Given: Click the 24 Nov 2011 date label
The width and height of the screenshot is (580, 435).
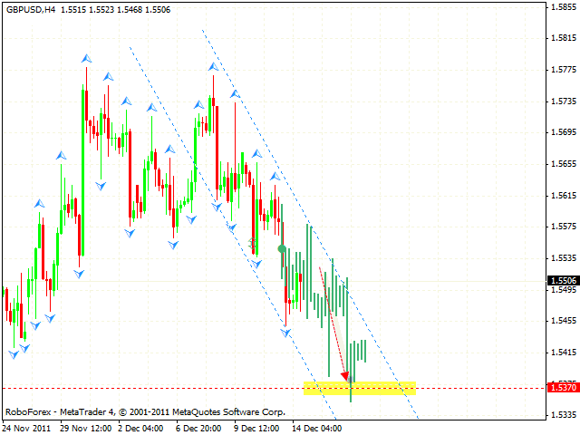Looking at the screenshot, I should (26, 429).
